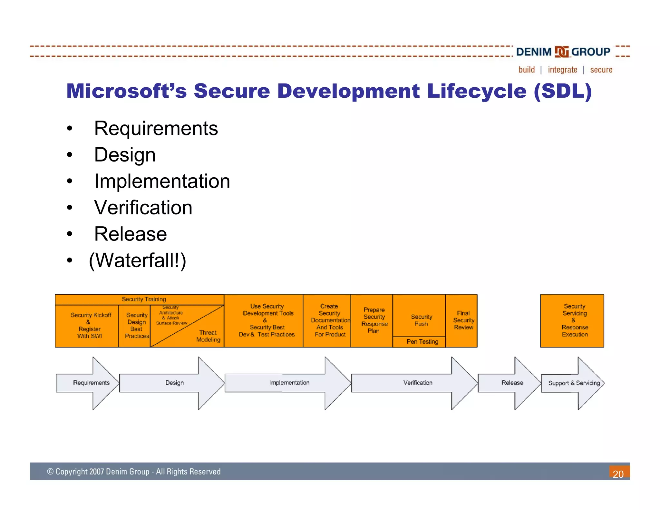This screenshot has width=660, height=510.
Task: Click the slide number 20 badge
Action: (619, 473)
